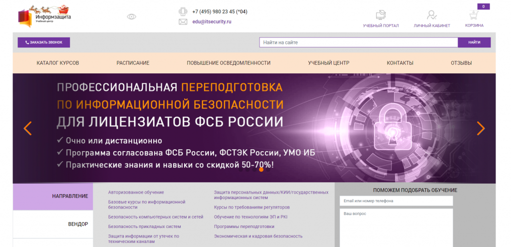Show previous banner slide arrow

[x=28, y=128]
